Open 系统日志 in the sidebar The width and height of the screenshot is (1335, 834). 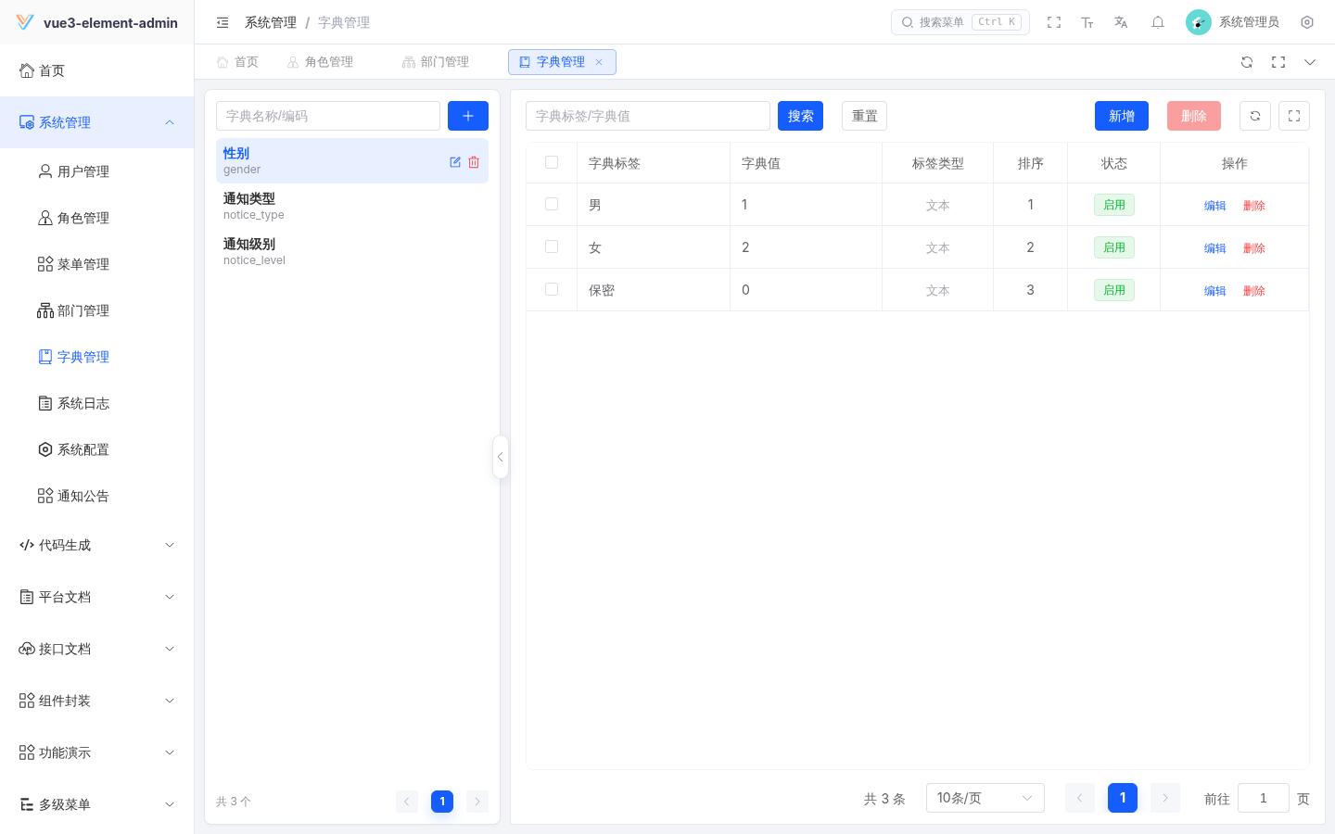pos(97,403)
